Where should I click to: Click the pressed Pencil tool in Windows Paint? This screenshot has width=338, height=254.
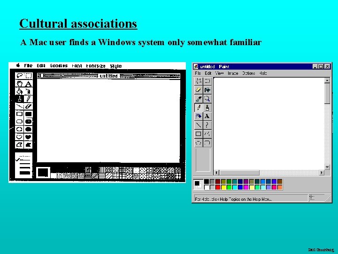[x=199, y=108]
